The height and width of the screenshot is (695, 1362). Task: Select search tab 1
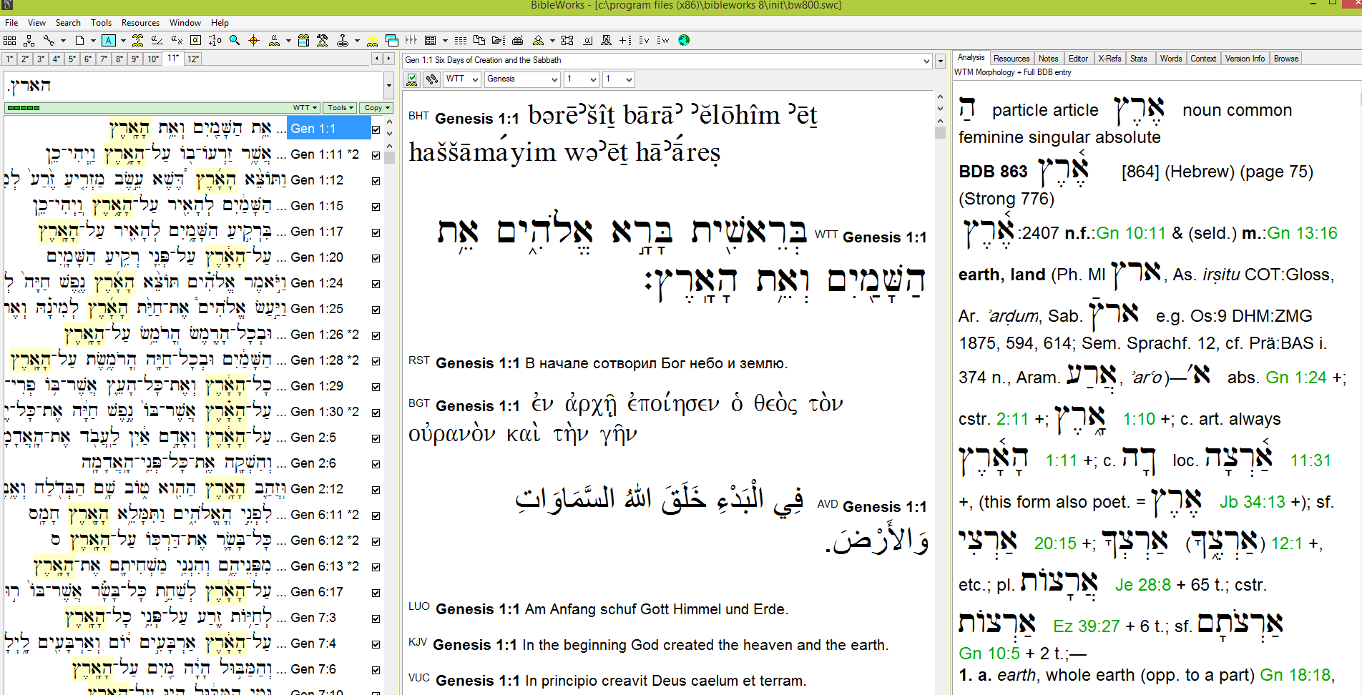[9, 59]
